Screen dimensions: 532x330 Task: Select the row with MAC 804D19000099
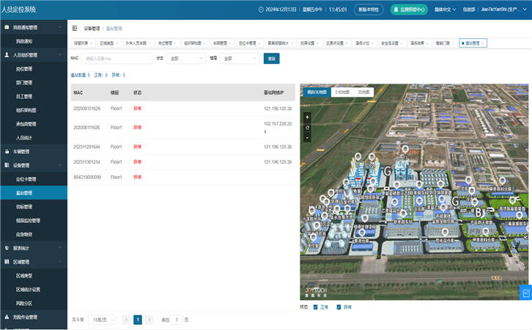[183, 177]
